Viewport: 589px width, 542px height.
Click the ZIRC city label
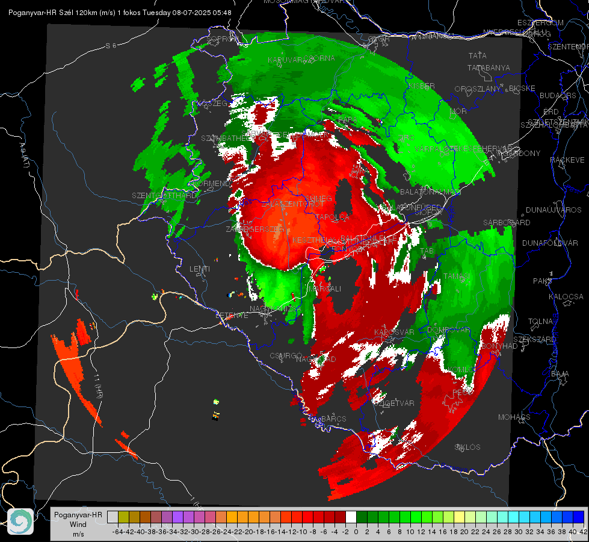(x=406, y=138)
